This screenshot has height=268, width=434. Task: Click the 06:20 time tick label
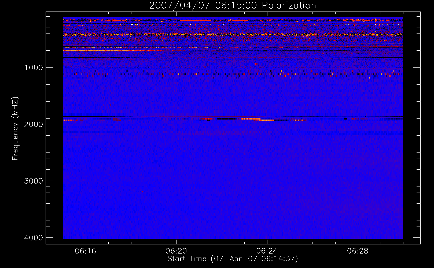(x=176, y=251)
